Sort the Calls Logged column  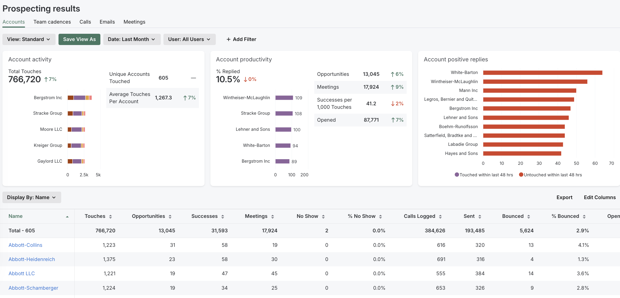[x=440, y=216]
